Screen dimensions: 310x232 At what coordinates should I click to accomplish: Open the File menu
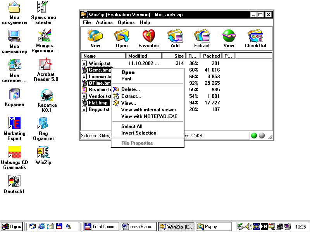[87, 22]
